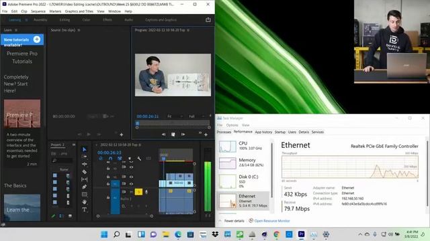Open Program monitor button editor plus
The height and width of the screenshot is (241, 430).
point(206,135)
